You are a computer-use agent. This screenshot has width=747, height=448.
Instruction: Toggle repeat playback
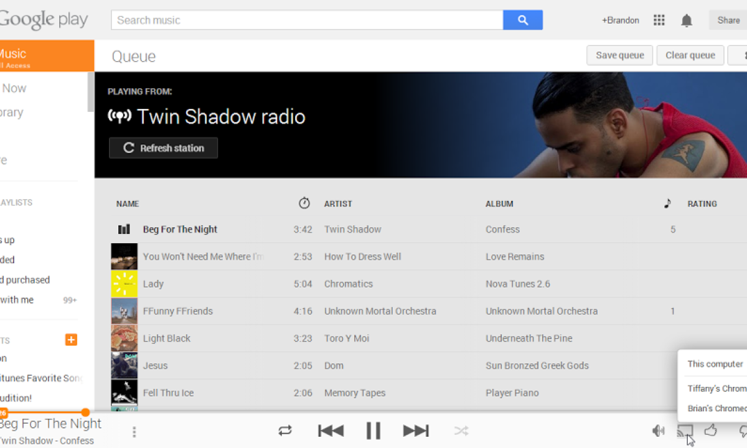285,430
